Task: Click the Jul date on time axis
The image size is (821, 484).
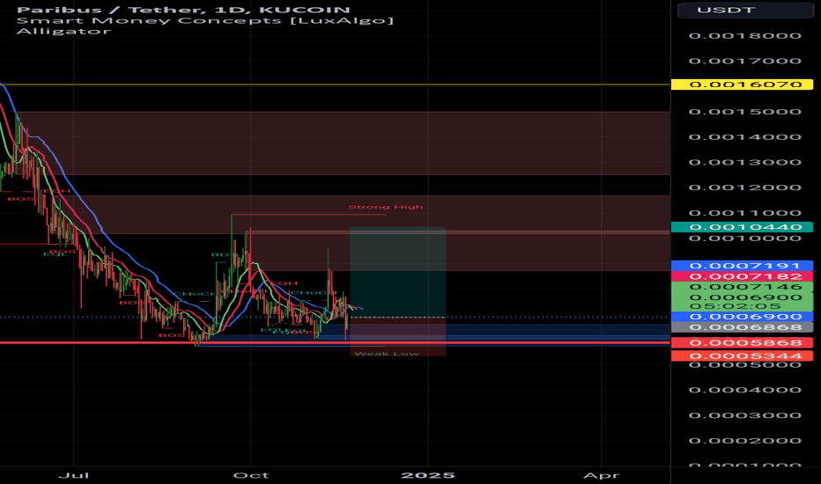Action: [x=73, y=475]
